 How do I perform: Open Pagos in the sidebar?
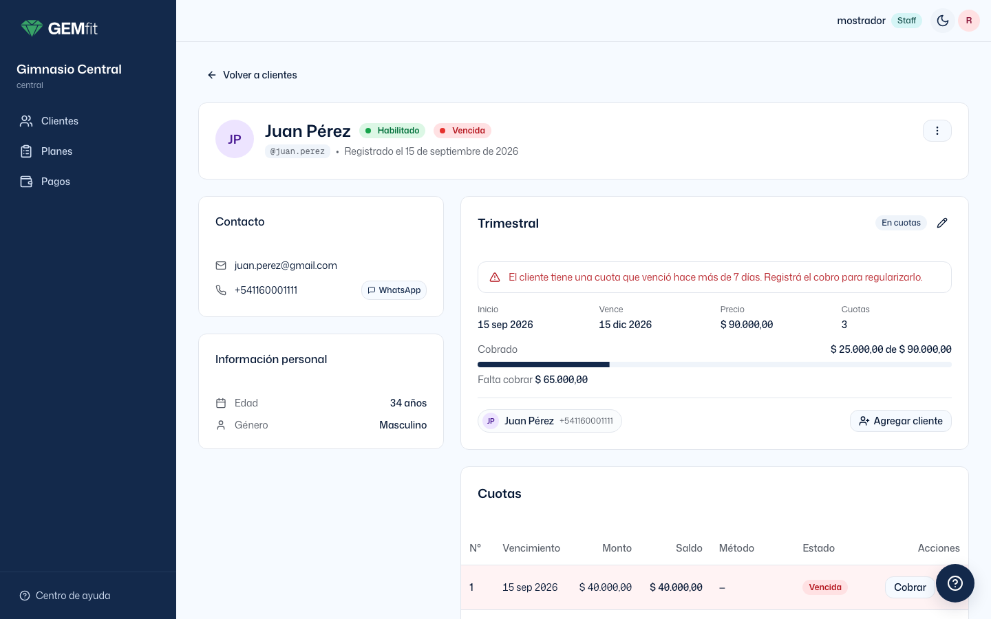tap(88, 182)
